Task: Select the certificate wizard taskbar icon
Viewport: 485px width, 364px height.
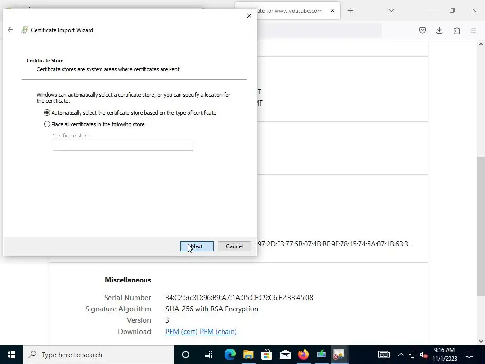Action: (339, 355)
